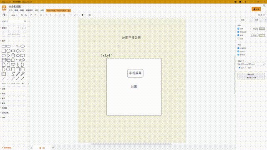Select the actor stick figure shape
Screen dimensions: 267x150
point(18,65)
